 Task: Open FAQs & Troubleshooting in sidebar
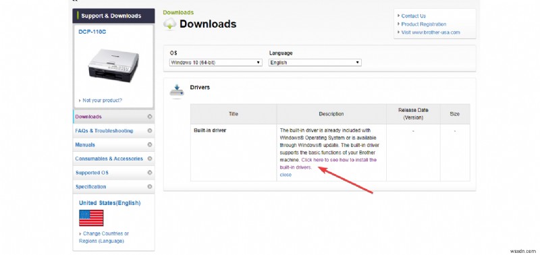pyautogui.click(x=113, y=131)
